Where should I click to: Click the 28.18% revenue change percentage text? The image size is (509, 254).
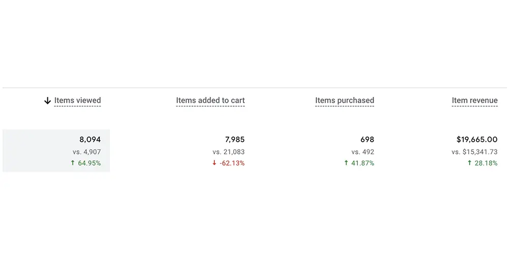pos(486,163)
